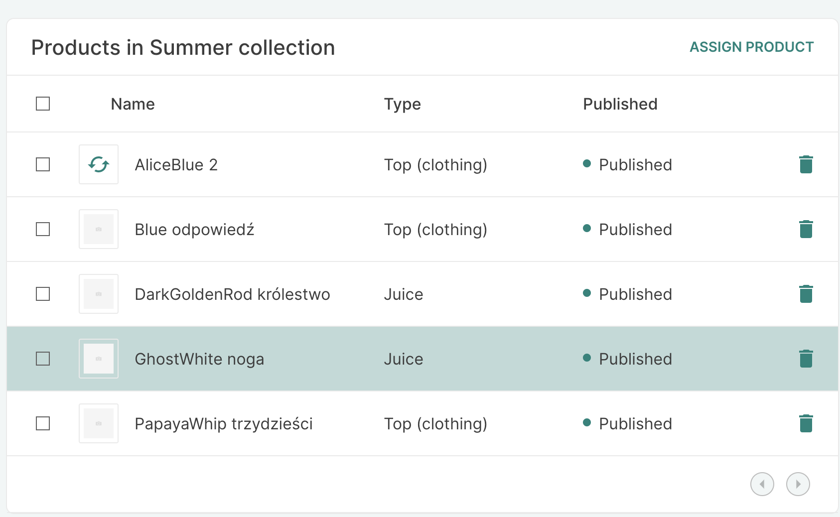Delete Blue odpowiedź via trash icon
Viewport: 840px width, 517px height.
806,229
